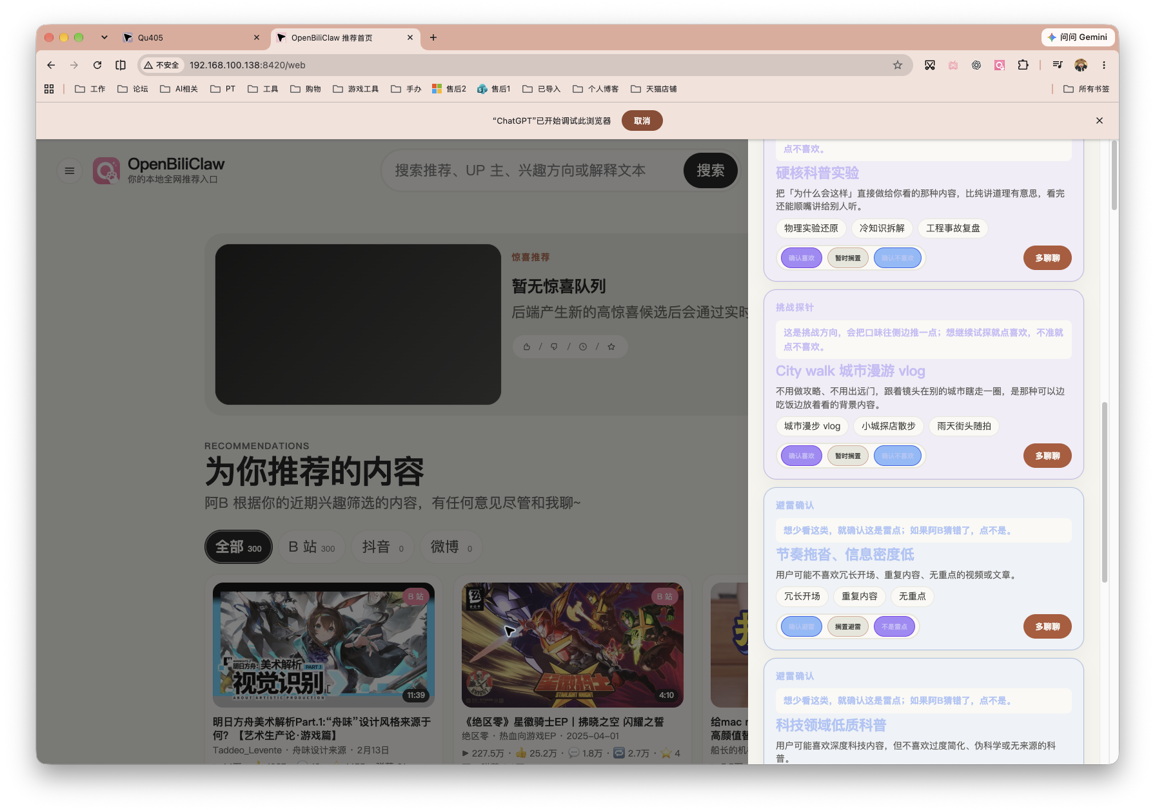
Task: Click the clock watch-later icon in surprise card
Action: coord(583,347)
